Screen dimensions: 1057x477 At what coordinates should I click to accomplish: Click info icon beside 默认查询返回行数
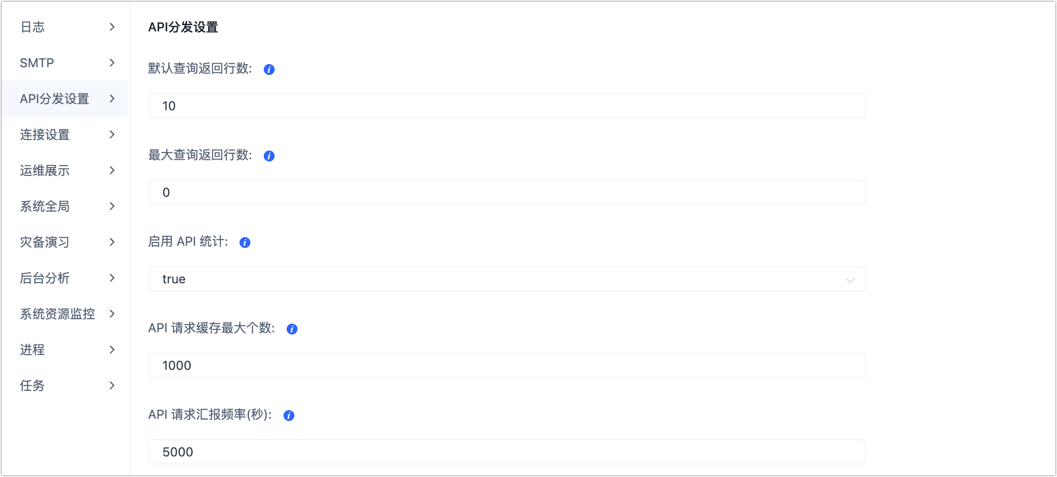pos(269,69)
